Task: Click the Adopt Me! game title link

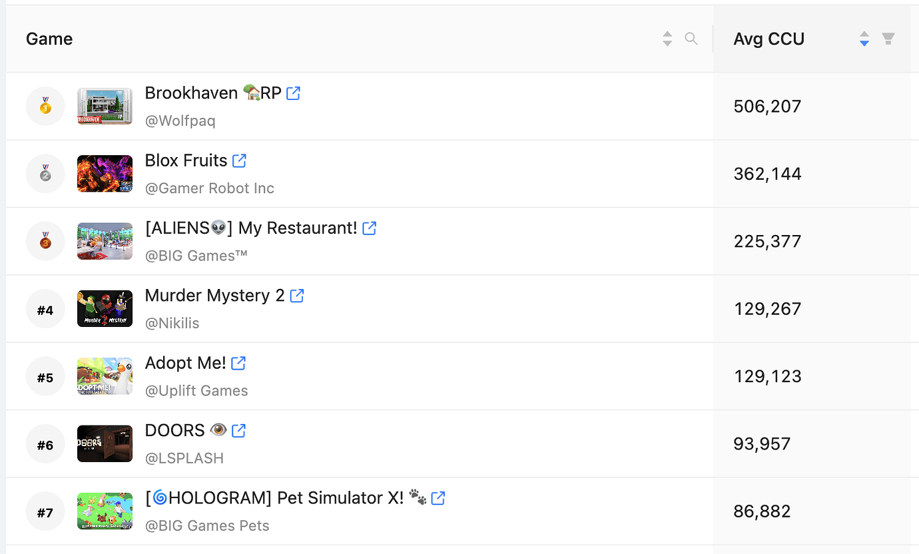Action: click(184, 363)
